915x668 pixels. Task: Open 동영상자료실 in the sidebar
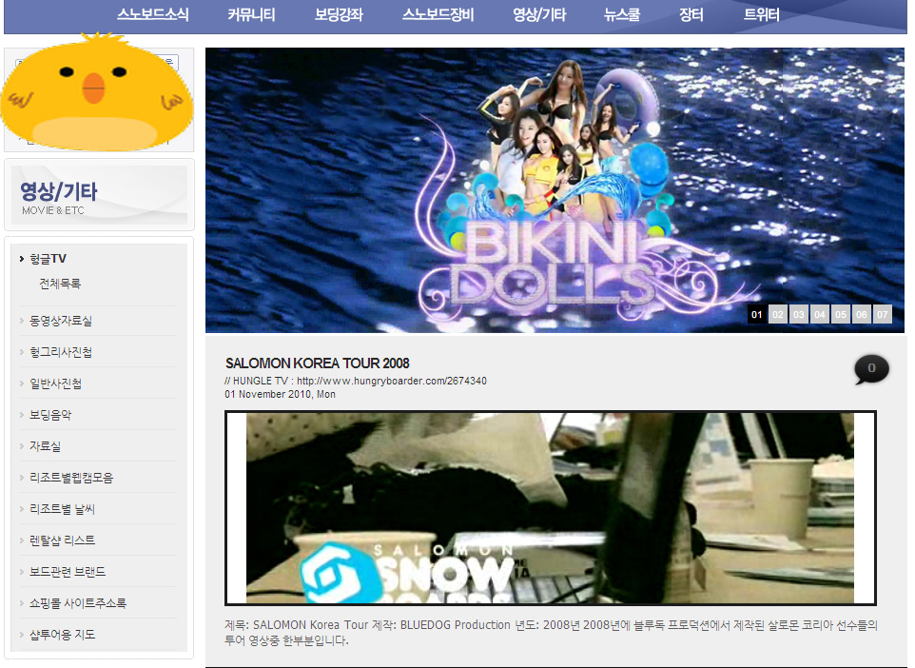(x=61, y=321)
